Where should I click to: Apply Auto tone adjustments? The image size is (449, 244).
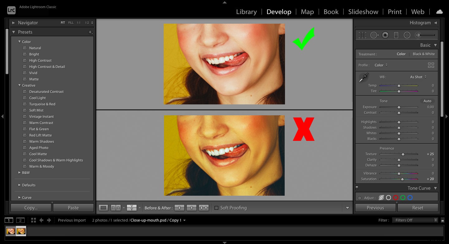pyautogui.click(x=427, y=101)
